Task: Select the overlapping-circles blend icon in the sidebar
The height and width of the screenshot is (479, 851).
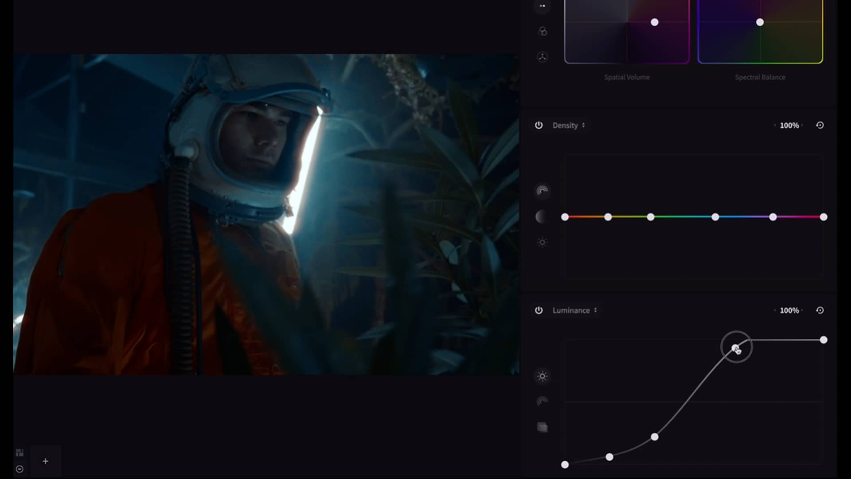Action: [x=543, y=31]
